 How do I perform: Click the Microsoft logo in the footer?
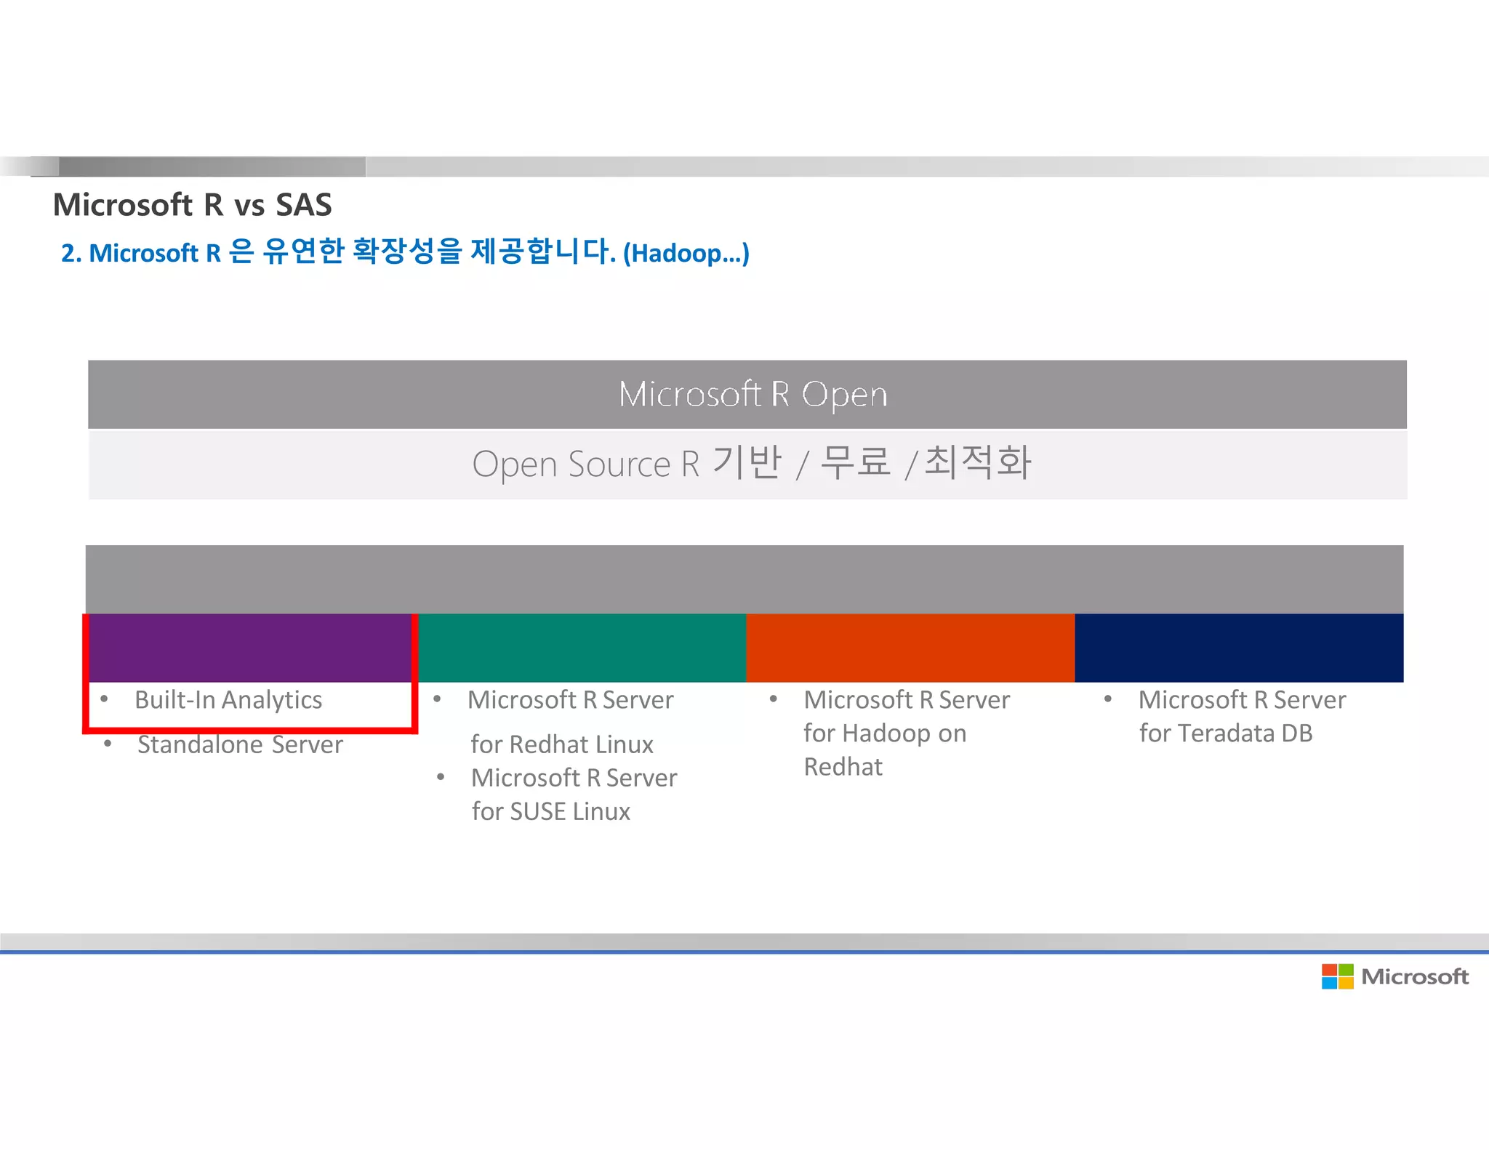pyautogui.click(x=1394, y=976)
